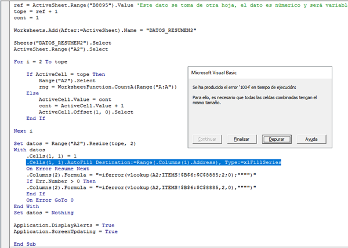Click the 'End Sub' line
The height and width of the screenshot is (248, 348).
[24, 244]
